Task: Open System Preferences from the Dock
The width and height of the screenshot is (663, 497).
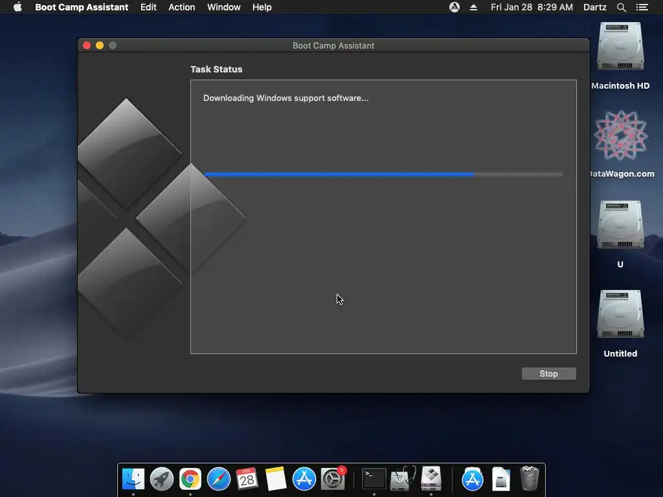Action: point(333,480)
